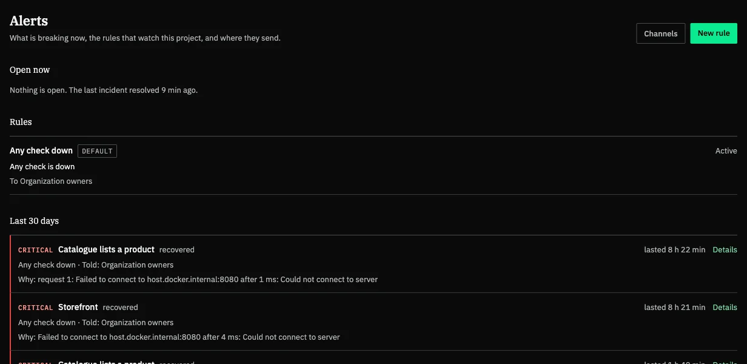
Task: Open Details for the Storefront incident
Action: coord(725,307)
